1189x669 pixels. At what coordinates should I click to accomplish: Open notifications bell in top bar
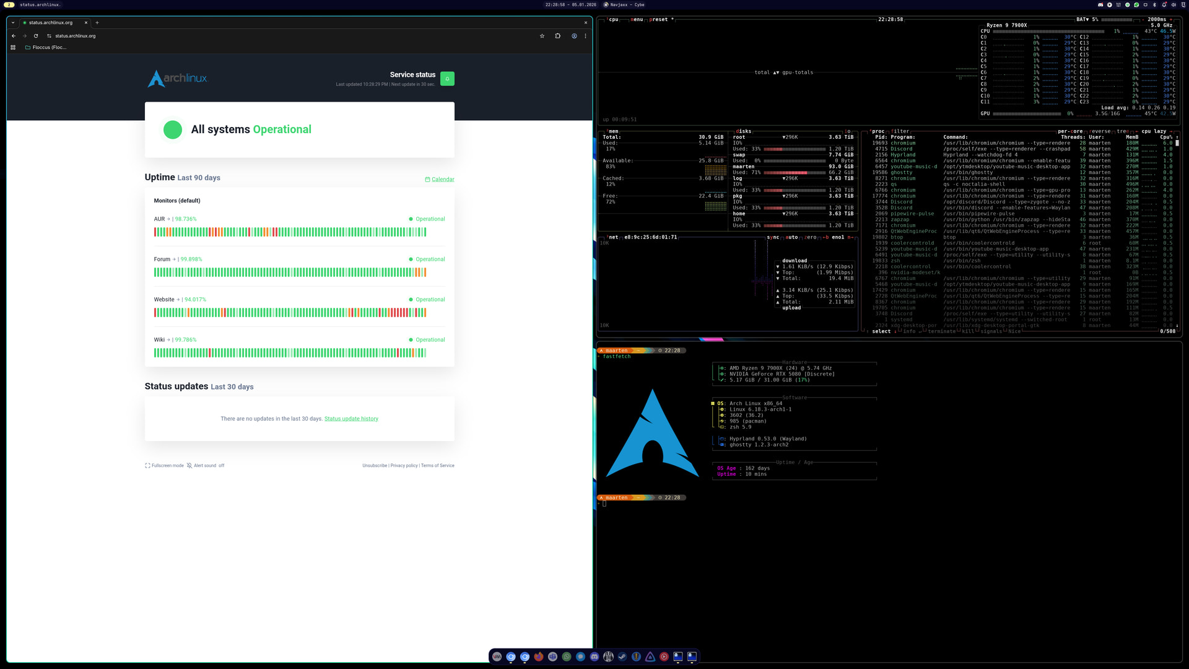[x=1164, y=5]
